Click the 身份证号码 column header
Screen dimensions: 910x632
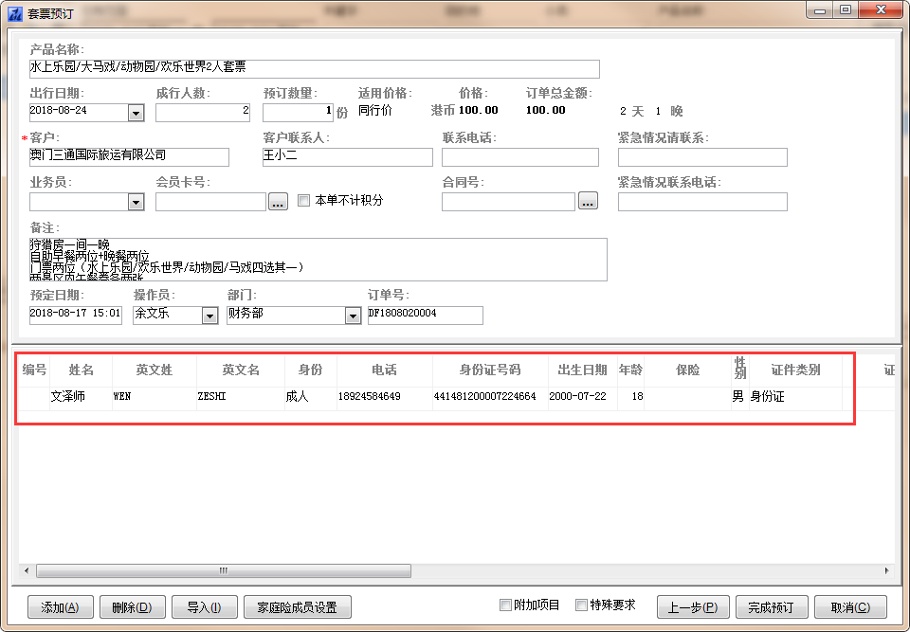(490, 370)
